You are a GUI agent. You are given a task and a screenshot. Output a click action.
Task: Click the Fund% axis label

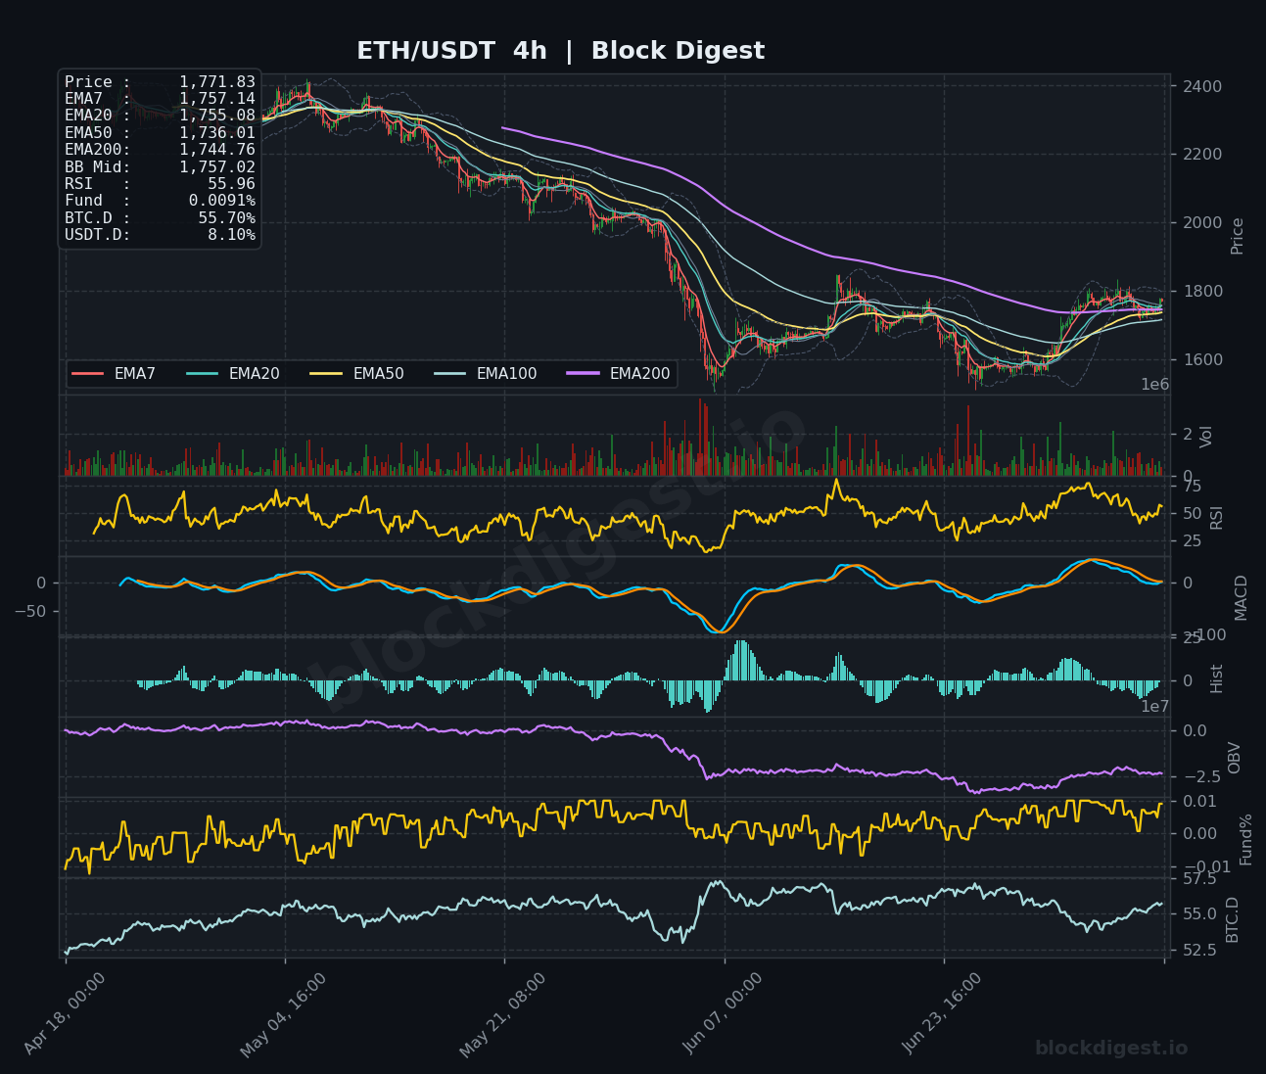[x=1245, y=839]
